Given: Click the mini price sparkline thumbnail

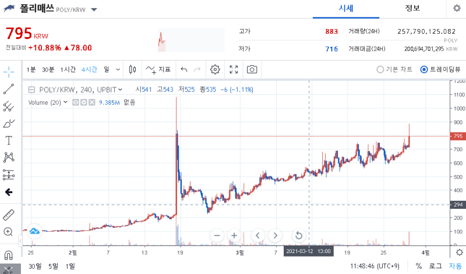Looking at the screenshot, I should pos(191,40).
